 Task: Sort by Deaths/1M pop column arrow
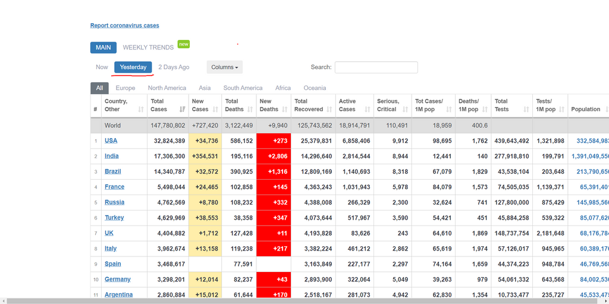pyautogui.click(x=485, y=109)
